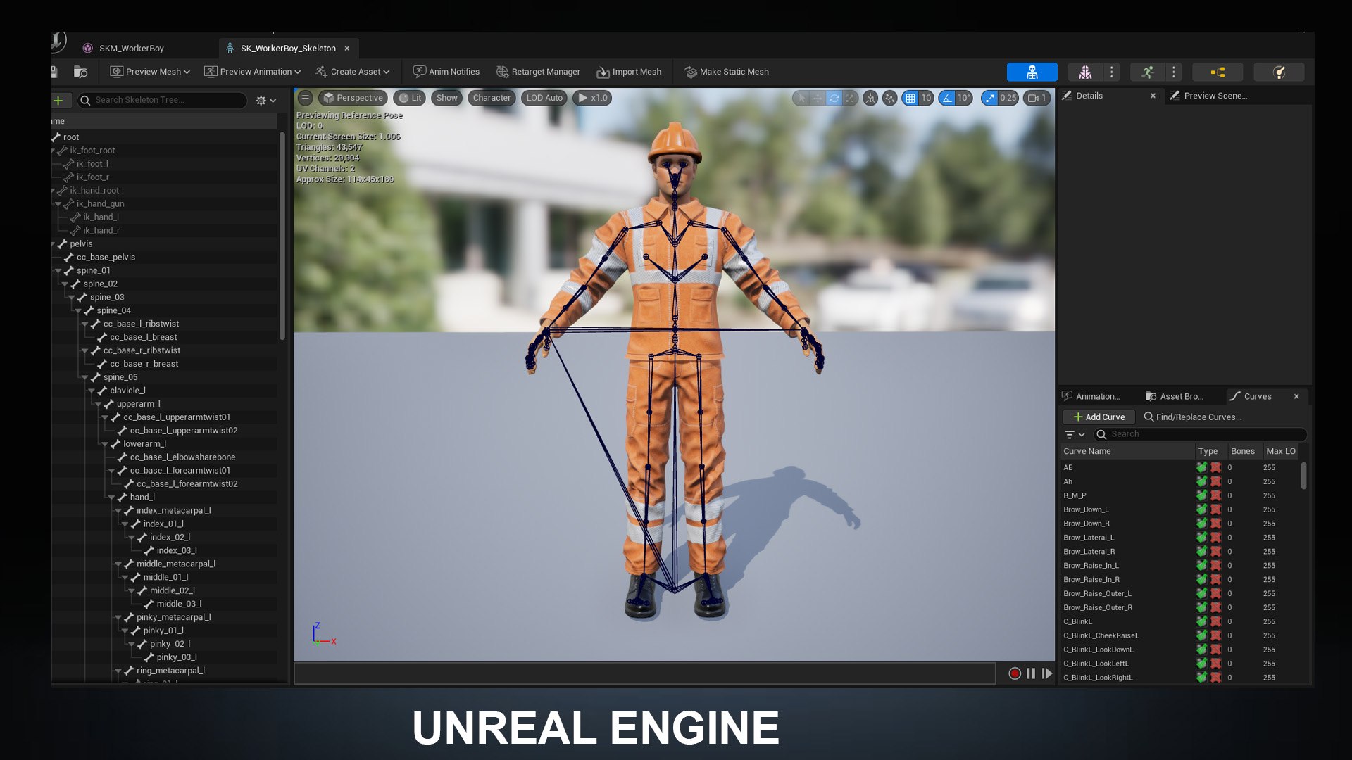The width and height of the screenshot is (1352, 760).
Task: Adjust camera speed setting
Action: click(1037, 98)
